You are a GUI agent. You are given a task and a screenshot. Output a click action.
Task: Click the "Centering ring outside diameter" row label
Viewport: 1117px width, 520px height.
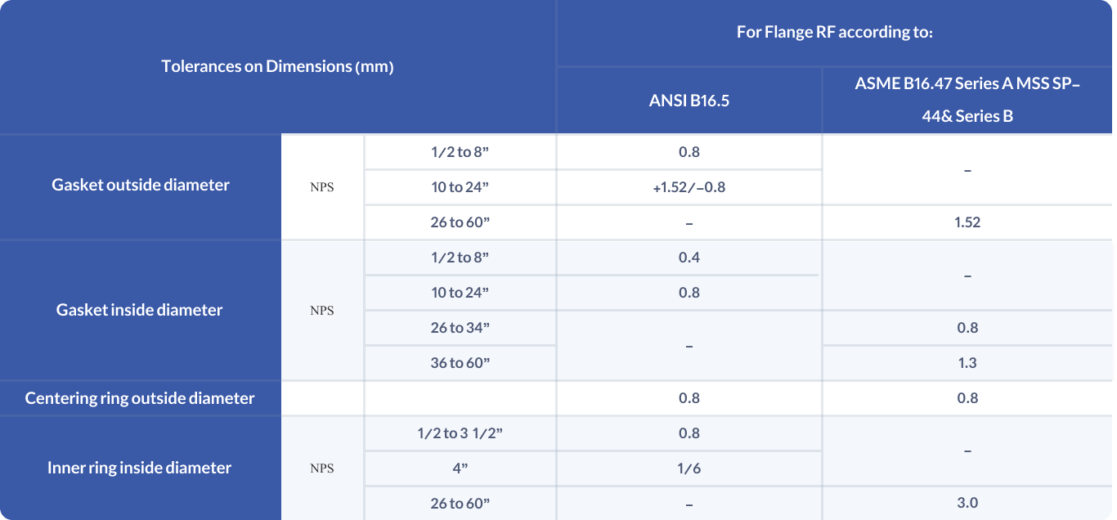(x=140, y=398)
